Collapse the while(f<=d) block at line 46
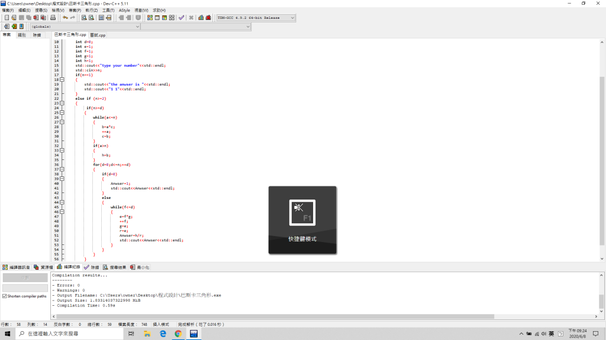The image size is (606, 340). [x=62, y=212]
